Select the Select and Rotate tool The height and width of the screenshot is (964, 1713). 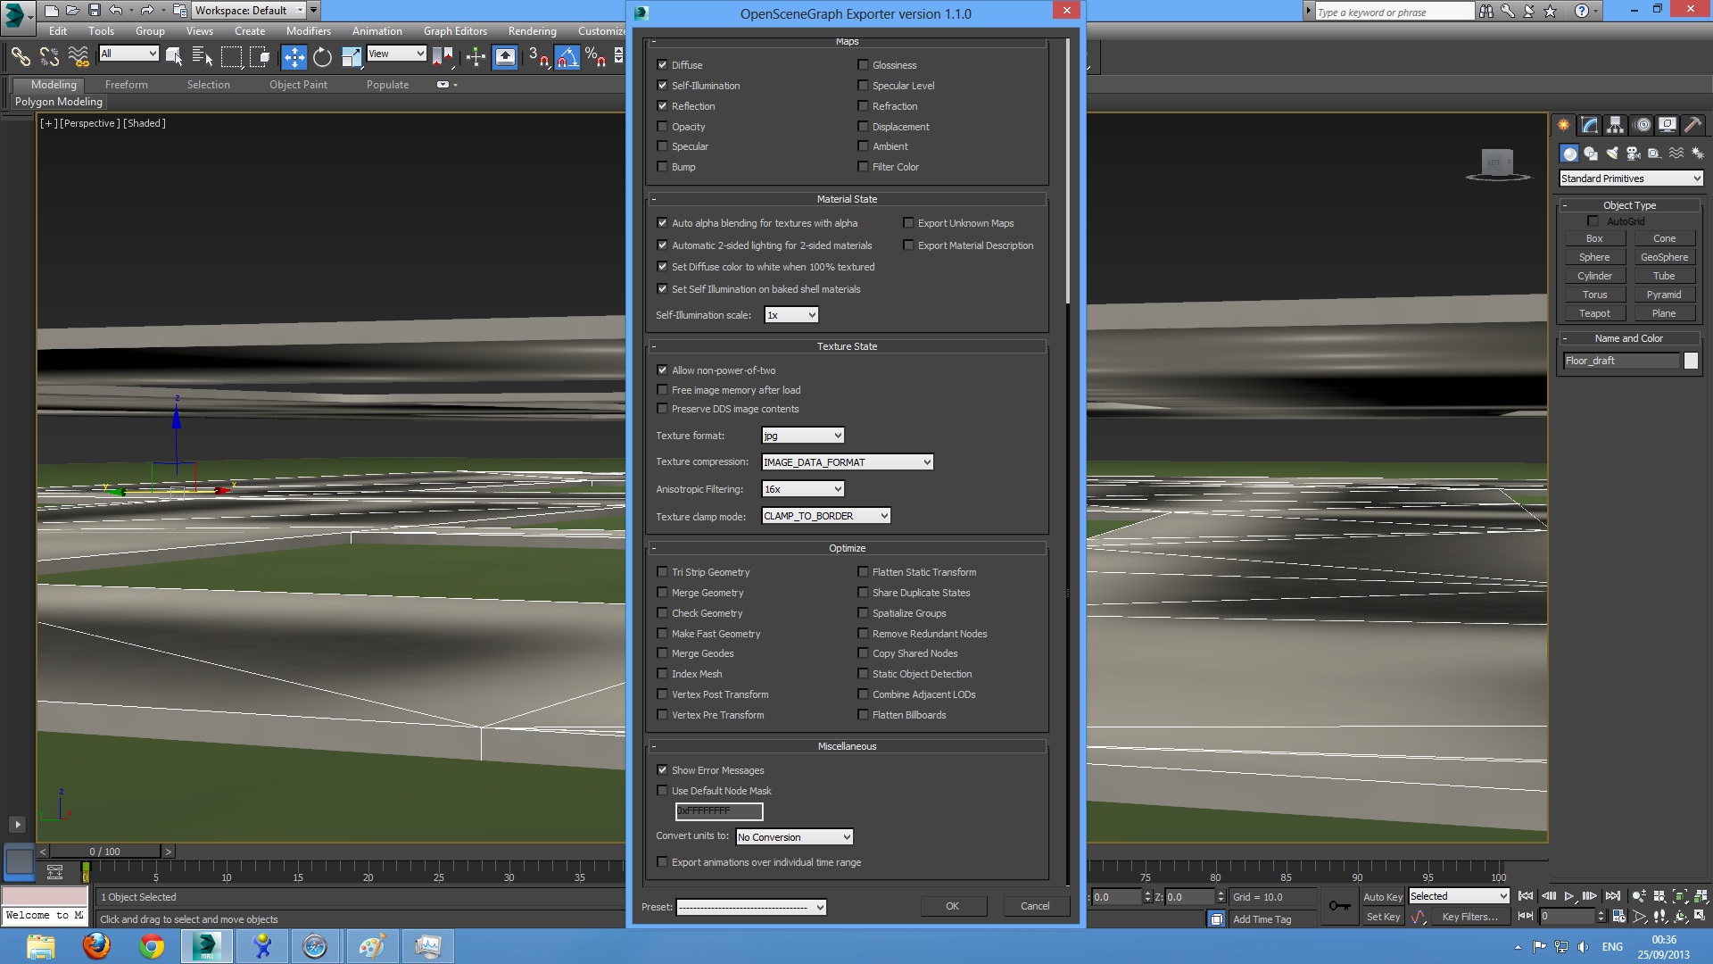pyautogui.click(x=322, y=58)
